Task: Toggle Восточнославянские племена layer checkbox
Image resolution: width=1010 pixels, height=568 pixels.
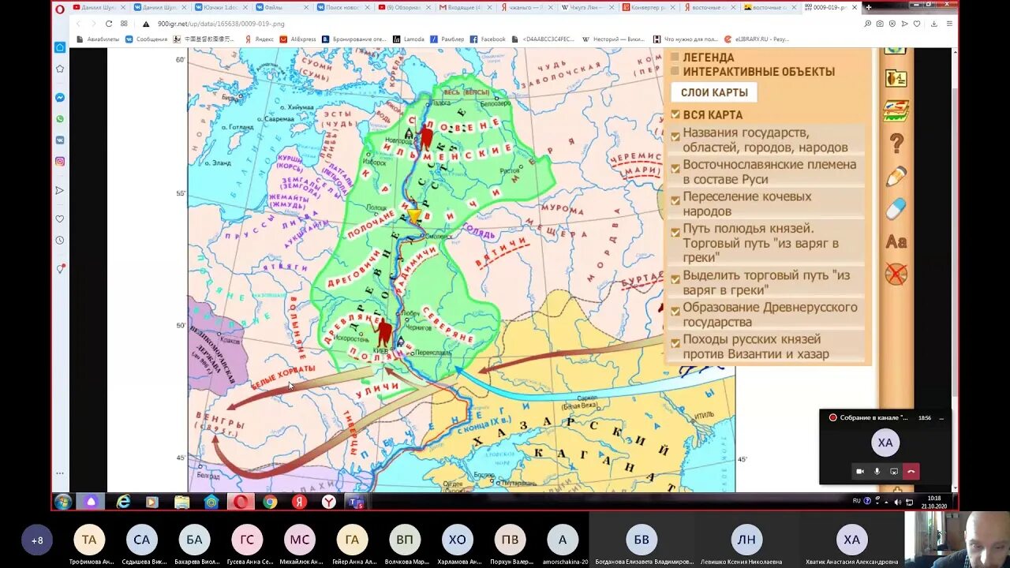Action: pos(675,168)
